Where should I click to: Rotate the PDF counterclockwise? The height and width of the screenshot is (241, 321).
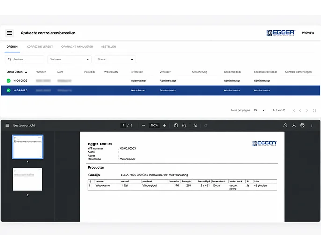184,125
